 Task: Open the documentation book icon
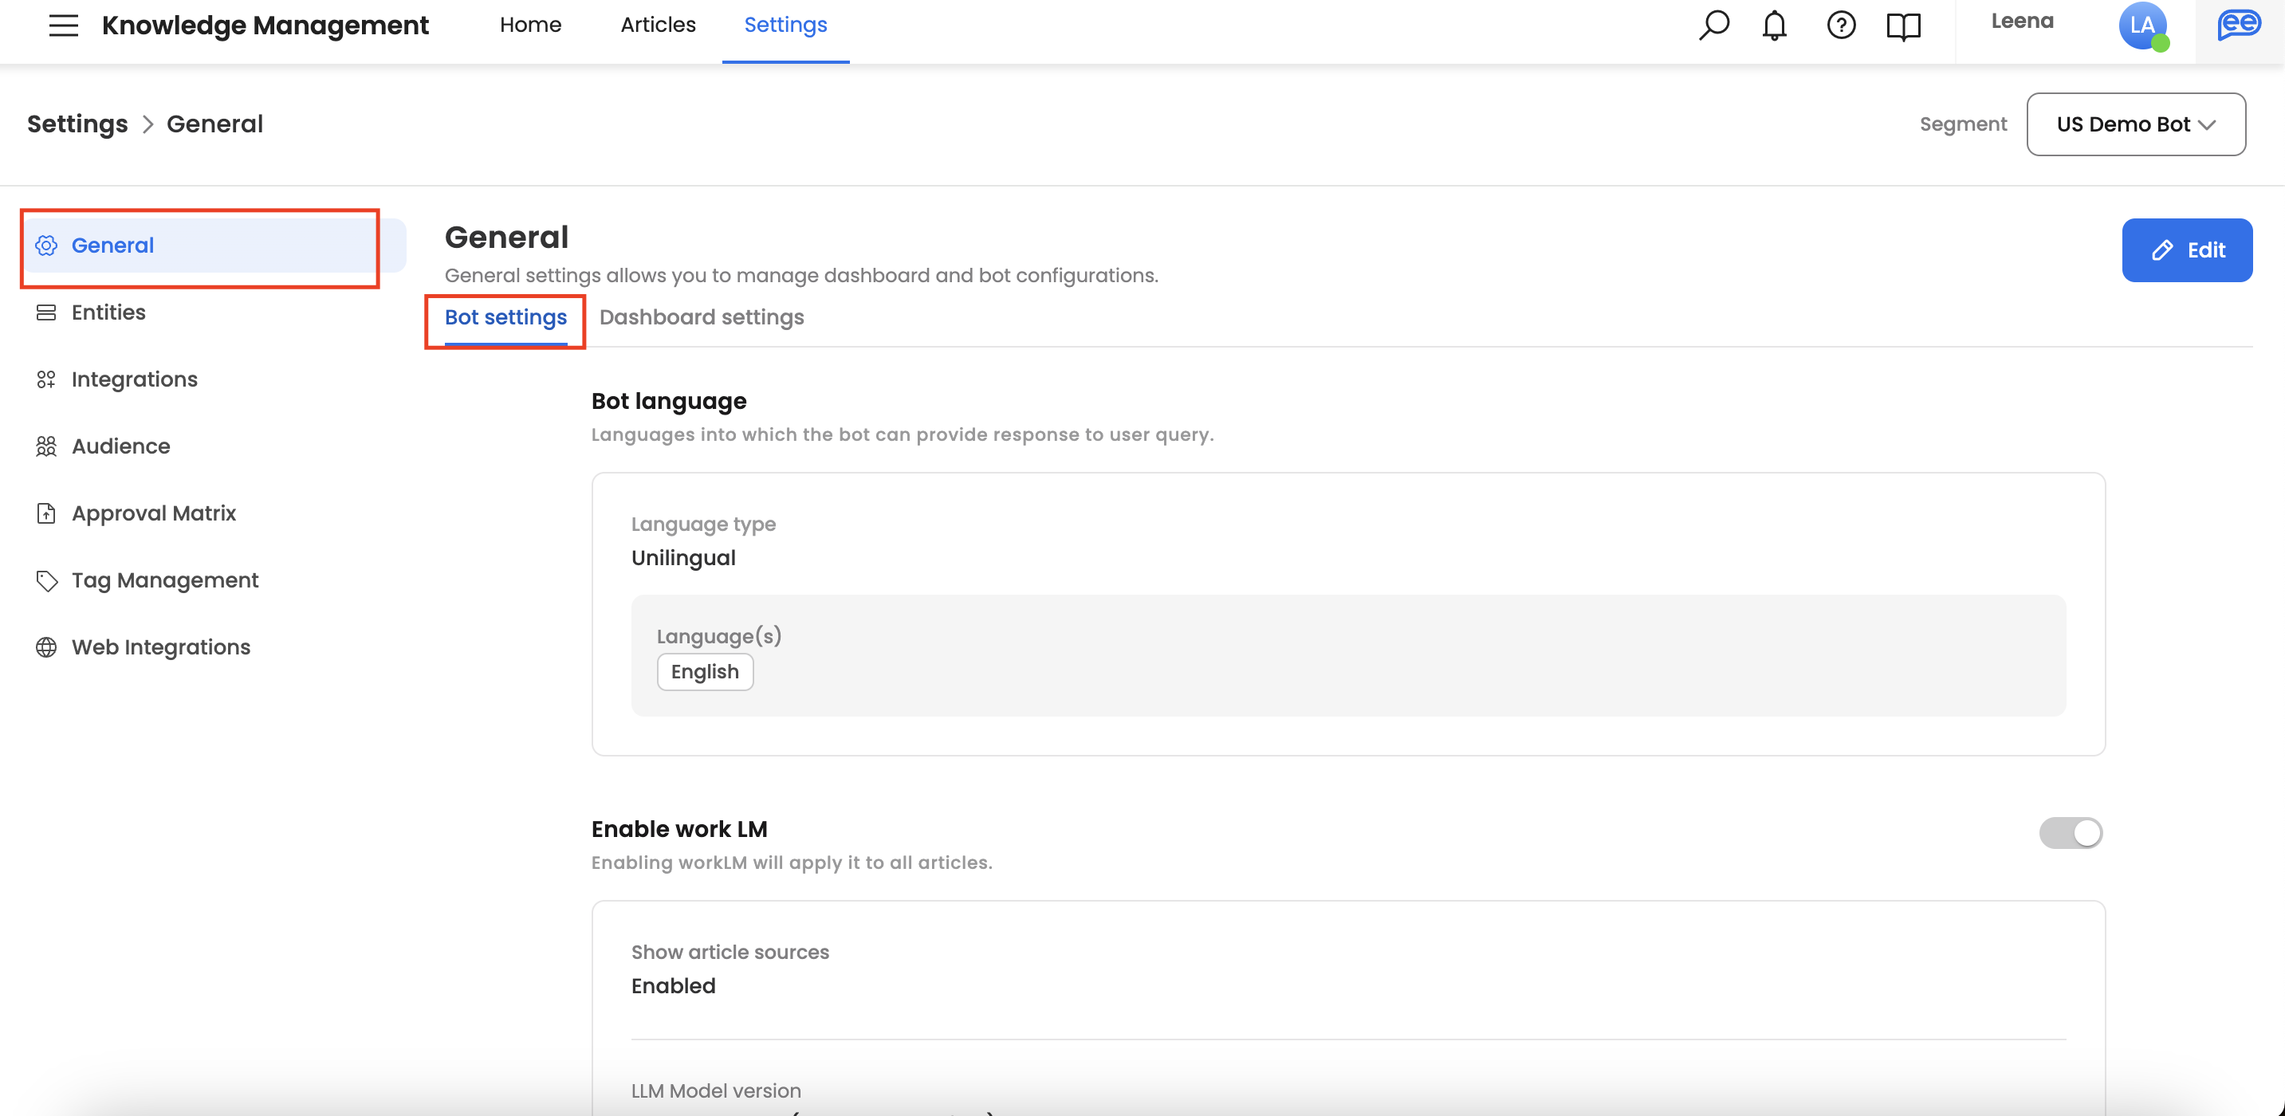(x=1902, y=26)
